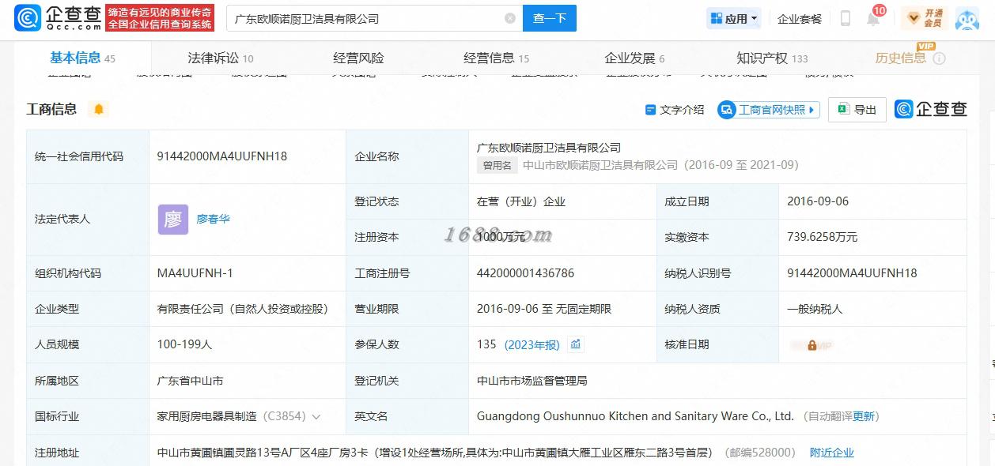
Task: Click the 导出 export button
Action: point(857,110)
